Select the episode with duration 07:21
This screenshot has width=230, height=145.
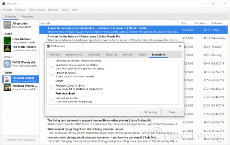[x=206, y=89]
